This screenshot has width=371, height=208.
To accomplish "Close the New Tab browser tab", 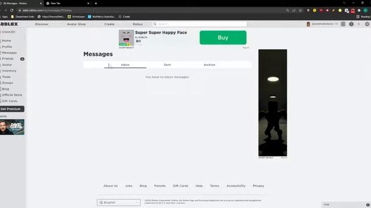I will pos(88,3).
